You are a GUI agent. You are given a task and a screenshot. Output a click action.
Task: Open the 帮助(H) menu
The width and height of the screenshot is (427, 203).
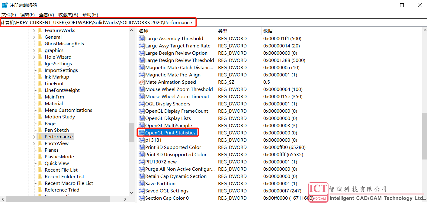[90, 14]
